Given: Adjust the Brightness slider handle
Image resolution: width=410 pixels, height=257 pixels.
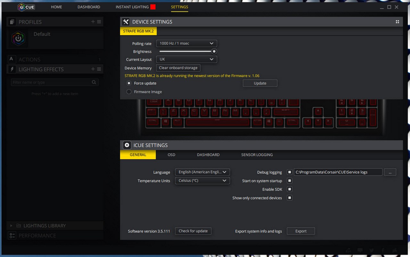Looking at the screenshot, I should [214, 51].
